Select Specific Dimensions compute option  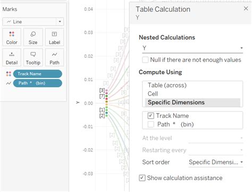click(x=192, y=102)
